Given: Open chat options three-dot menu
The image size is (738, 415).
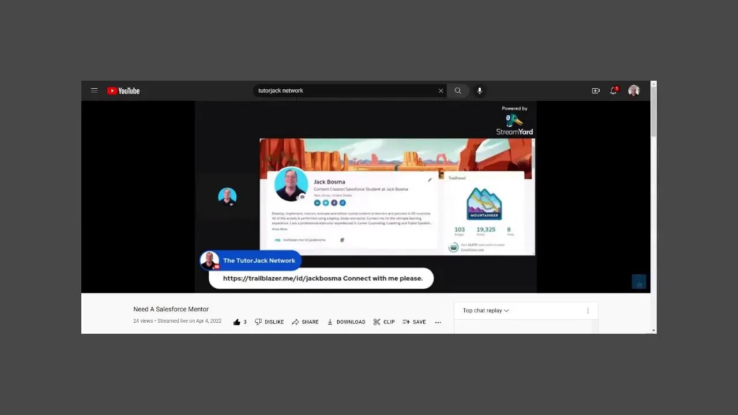Looking at the screenshot, I should tap(588, 311).
